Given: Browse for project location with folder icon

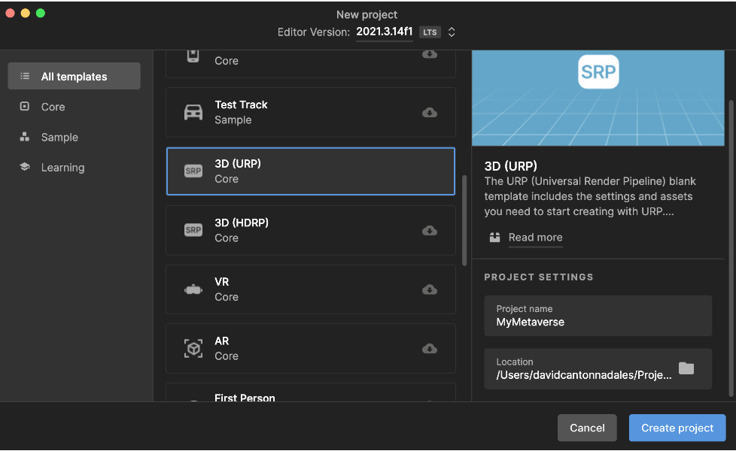Looking at the screenshot, I should point(686,368).
